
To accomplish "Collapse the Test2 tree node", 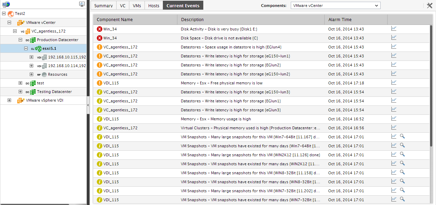I will [4, 14].
